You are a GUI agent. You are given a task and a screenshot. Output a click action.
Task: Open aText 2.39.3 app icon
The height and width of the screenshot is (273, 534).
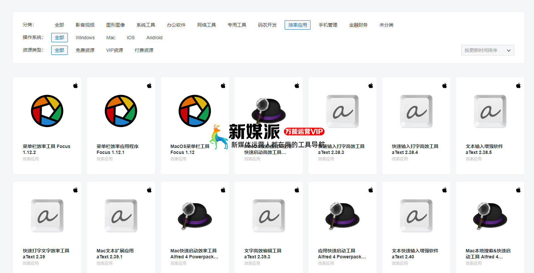pos(269,215)
